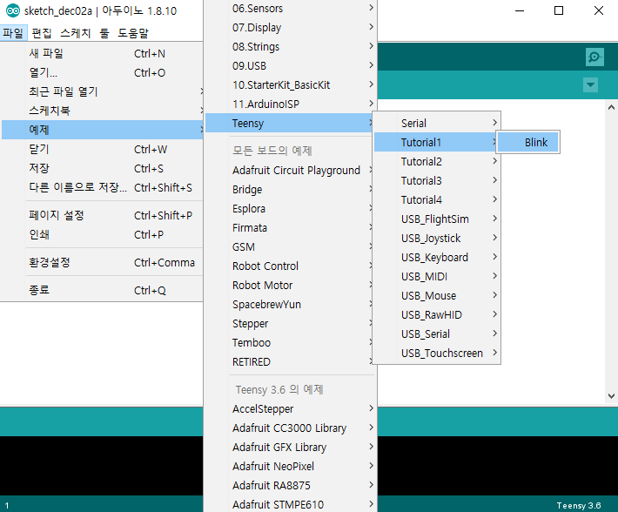
Task: Open the 도움말 menu
Action: pyautogui.click(x=133, y=33)
